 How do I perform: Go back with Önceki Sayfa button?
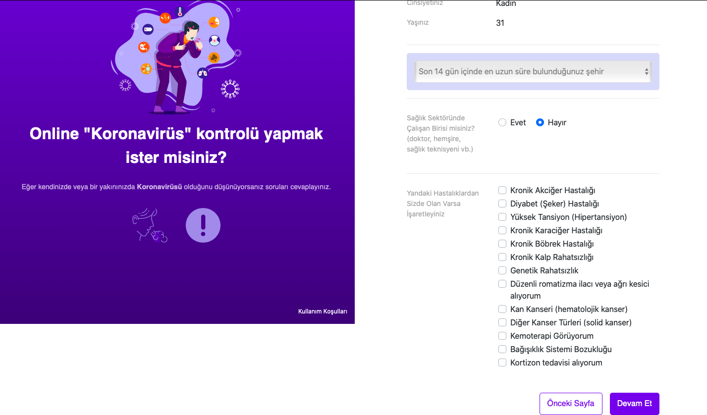(570, 404)
